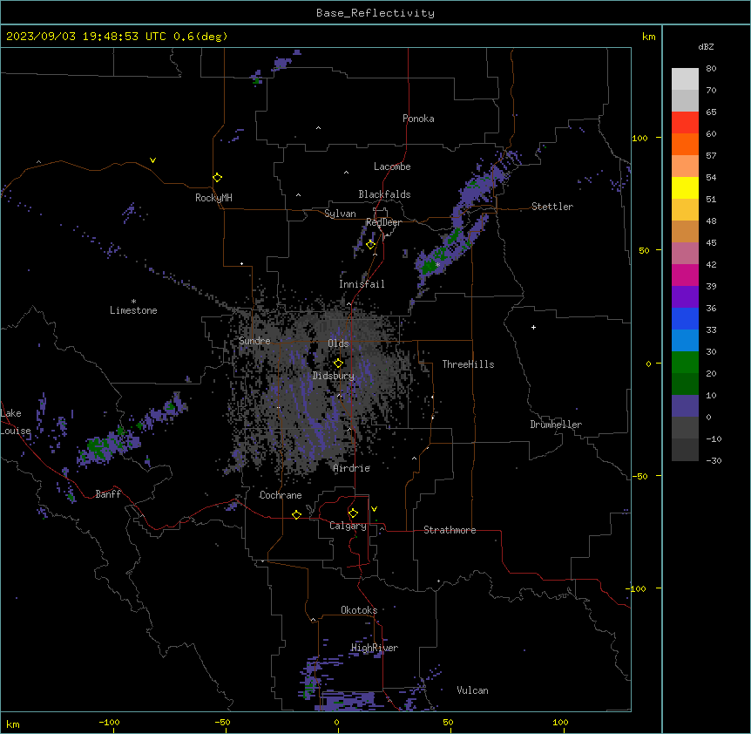Click yellow V marker northwest of RockyMH

[152, 160]
